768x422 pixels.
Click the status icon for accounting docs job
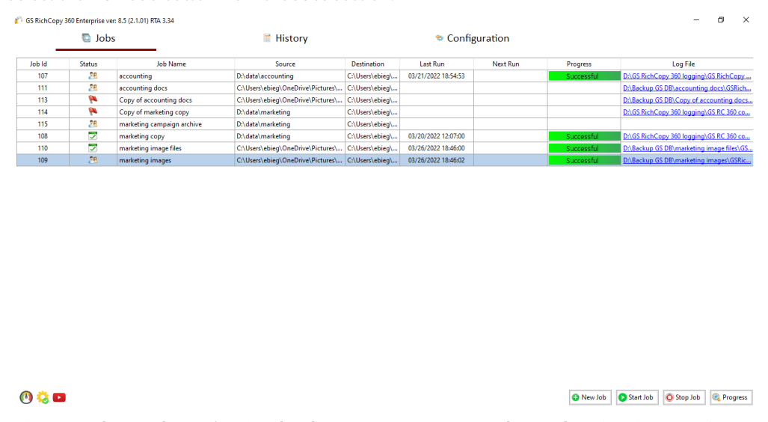pos(93,88)
